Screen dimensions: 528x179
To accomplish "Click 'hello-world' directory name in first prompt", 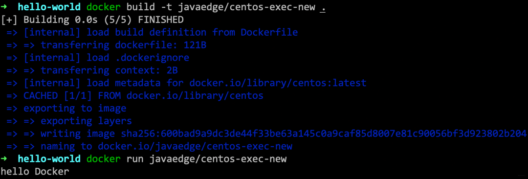I will [49, 7].
